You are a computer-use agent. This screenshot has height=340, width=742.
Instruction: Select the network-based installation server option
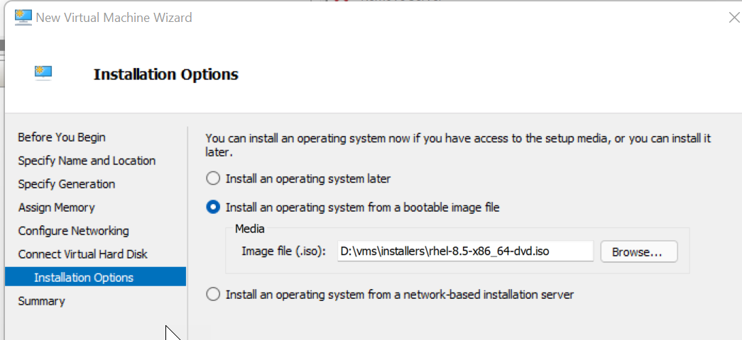pos(213,295)
